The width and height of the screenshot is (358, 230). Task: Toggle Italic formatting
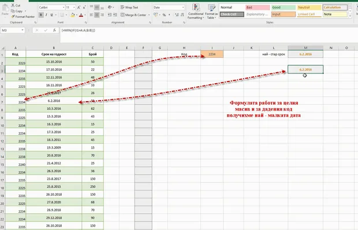point(46,15)
